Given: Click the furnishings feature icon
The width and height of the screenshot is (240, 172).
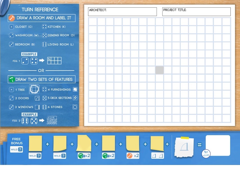Looking at the screenshot, I should click(75, 90).
